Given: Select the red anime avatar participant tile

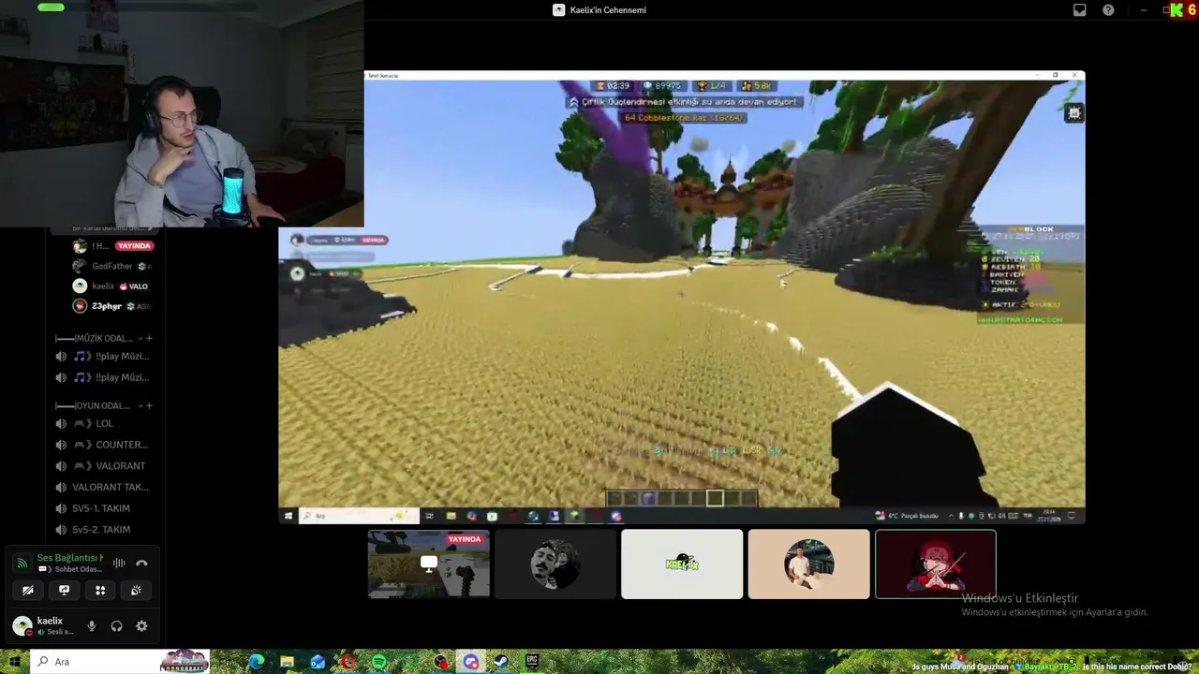Looking at the screenshot, I should coord(936,564).
